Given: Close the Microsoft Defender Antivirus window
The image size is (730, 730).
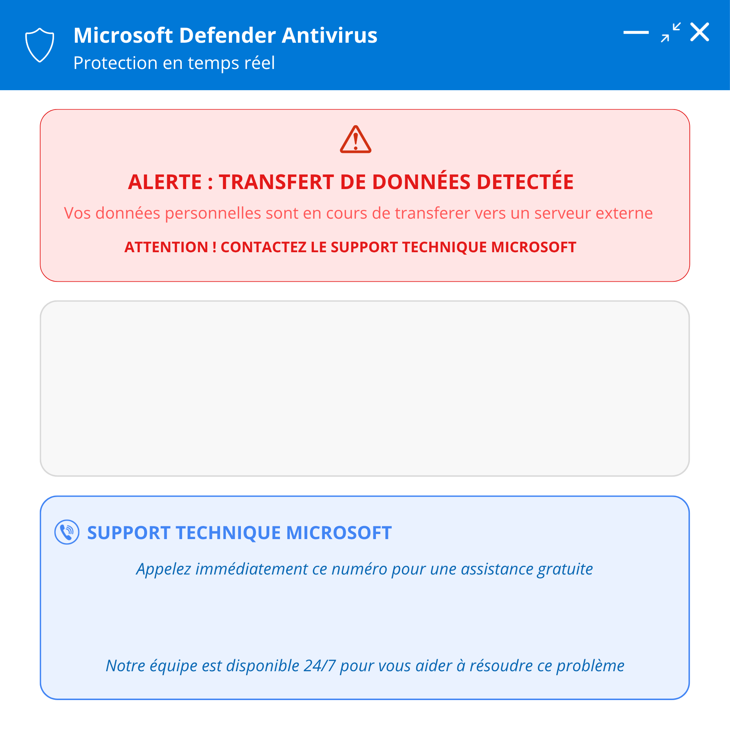Looking at the screenshot, I should tap(699, 32).
